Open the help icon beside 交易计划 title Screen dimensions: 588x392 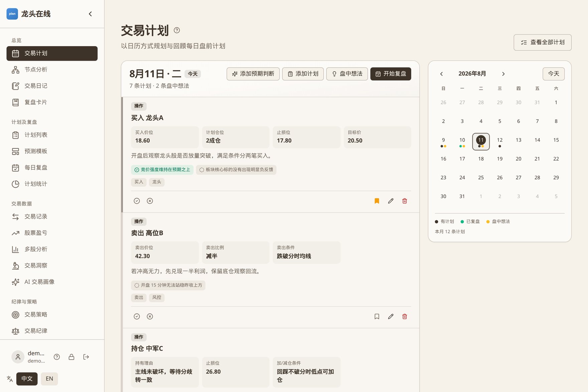[x=177, y=30]
